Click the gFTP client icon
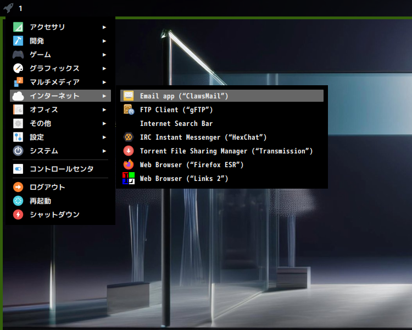The width and height of the screenshot is (412, 330). [129, 109]
